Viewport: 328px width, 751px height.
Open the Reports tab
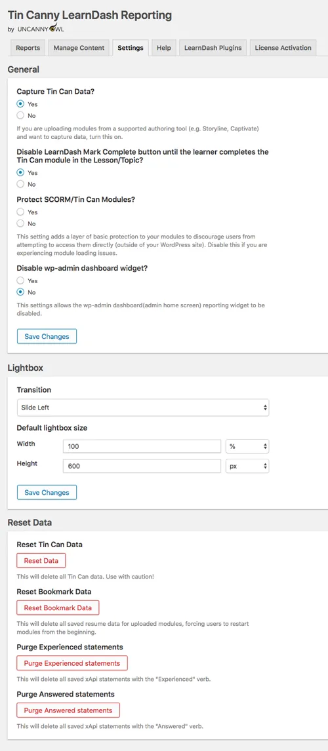point(28,48)
